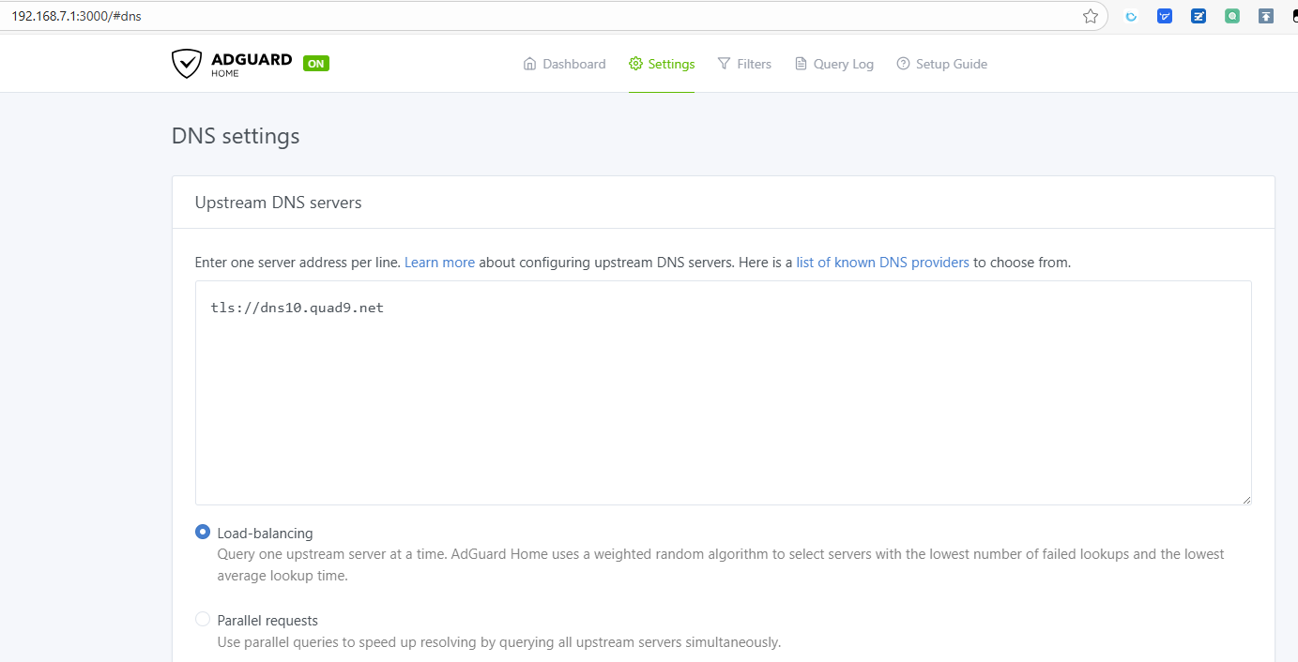The image size is (1298, 662).
Task: Open the Setup Guide page
Action: click(x=941, y=64)
